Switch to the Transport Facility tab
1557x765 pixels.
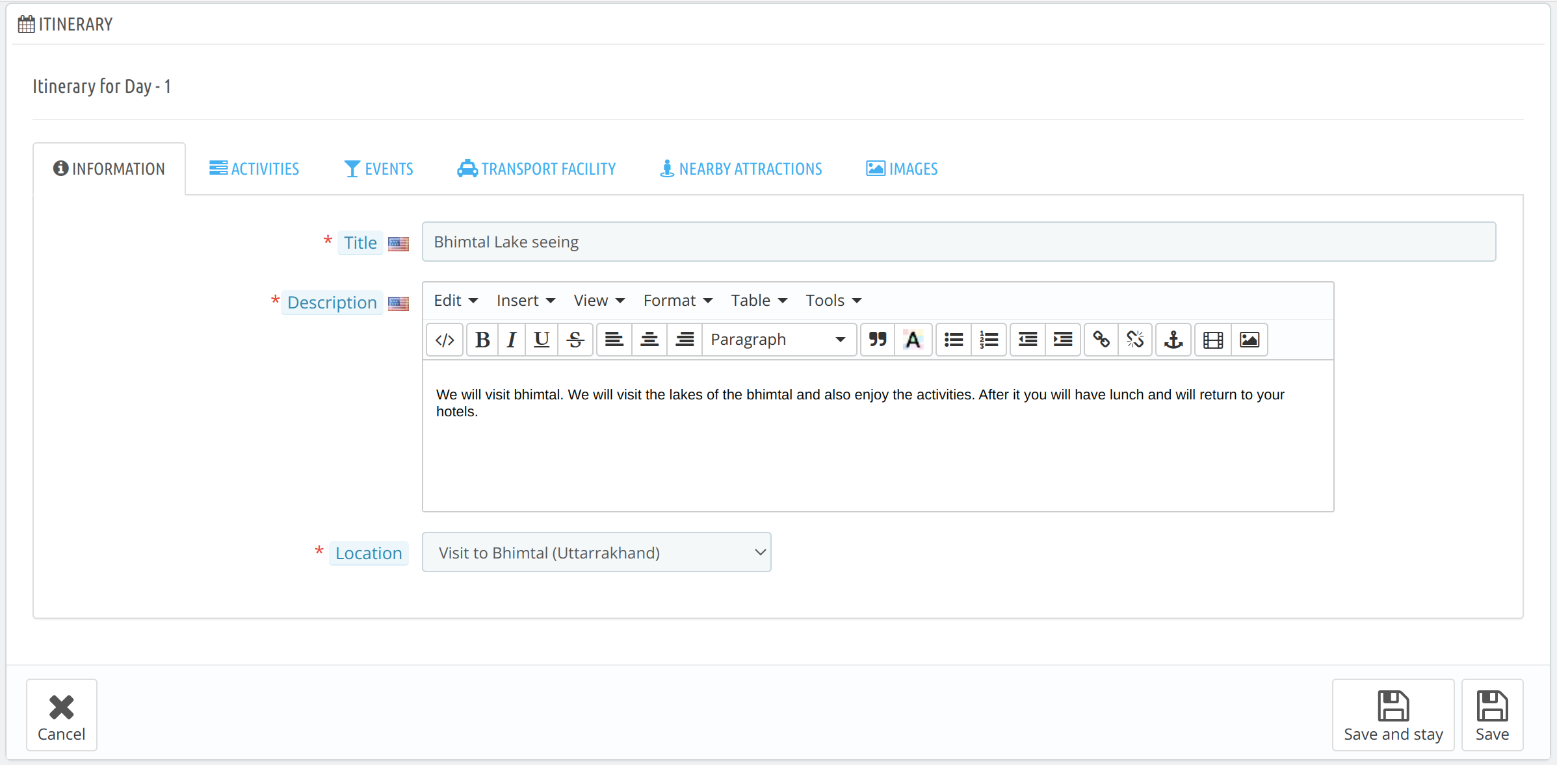click(536, 169)
